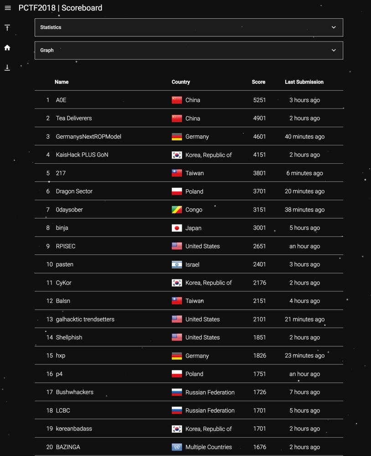
Task: Click the PCTF2018 | Scoreboard title
Action: (61, 8)
